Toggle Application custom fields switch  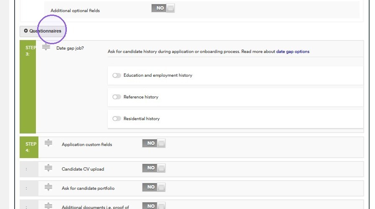coord(154,144)
